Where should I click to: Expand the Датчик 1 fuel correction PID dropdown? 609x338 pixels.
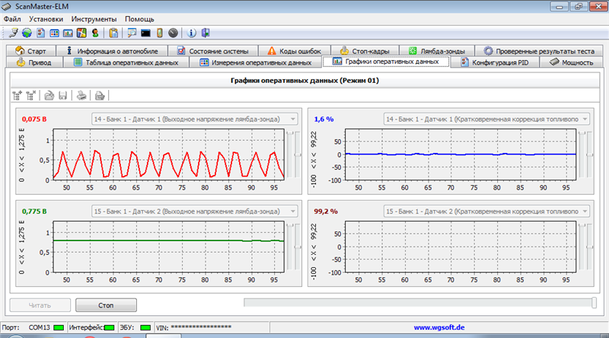coord(585,120)
